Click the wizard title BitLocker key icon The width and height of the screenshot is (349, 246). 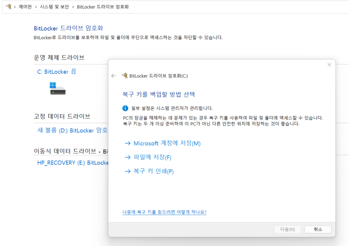click(125, 76)
